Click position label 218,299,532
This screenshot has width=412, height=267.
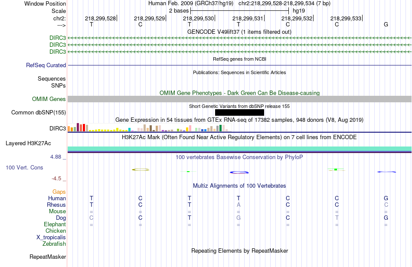pos(297,18)
